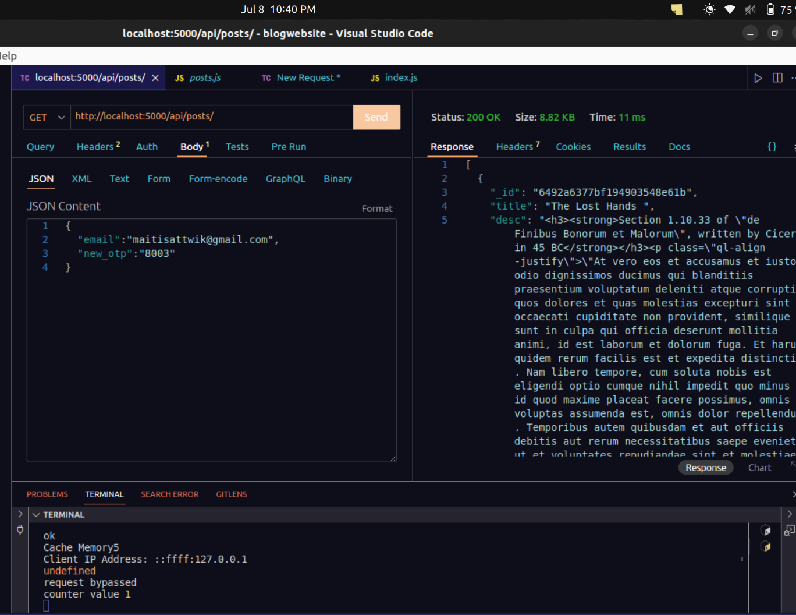This screenshot has width=796, height=615.
Task: Select the TERMINAL panel tab
Action: click(x=104, y=494)
